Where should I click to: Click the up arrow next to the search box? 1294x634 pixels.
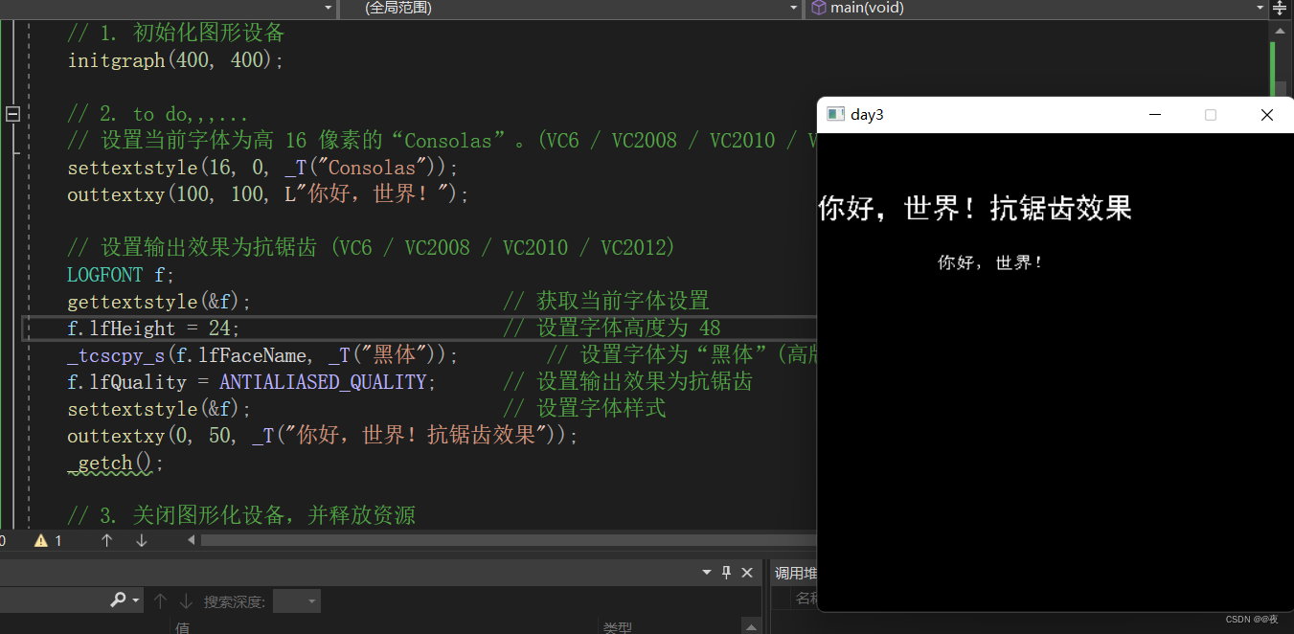pos(160,600)
